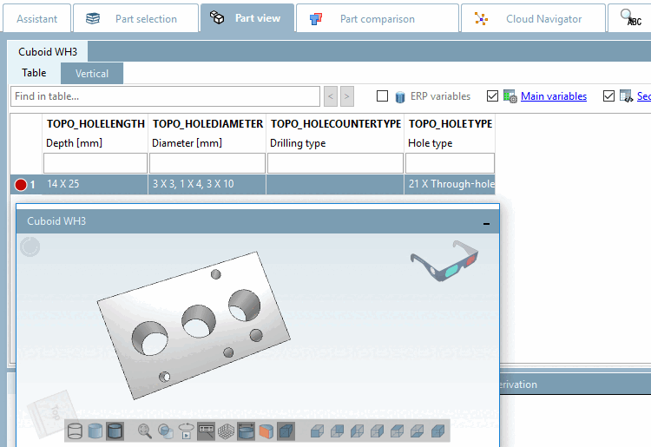Image resolution: width=651 pixels, height=447 pixels.
Task: Enable the orange section cut icon
Action: [266, 431]
